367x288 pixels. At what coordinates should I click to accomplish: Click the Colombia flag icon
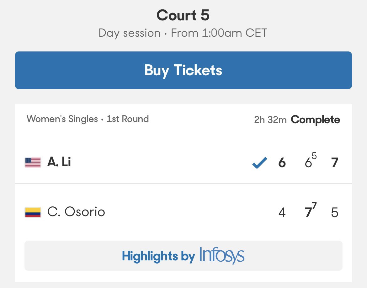click(33, 212)
